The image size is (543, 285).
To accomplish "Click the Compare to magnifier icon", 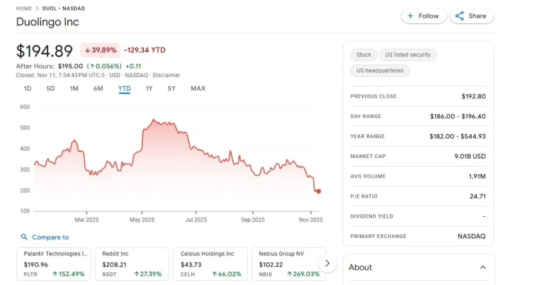I will coord(24,237).
